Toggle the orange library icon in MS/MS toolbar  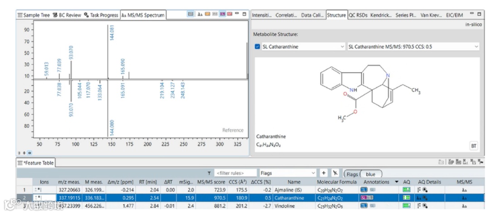[x=207, y=14]
